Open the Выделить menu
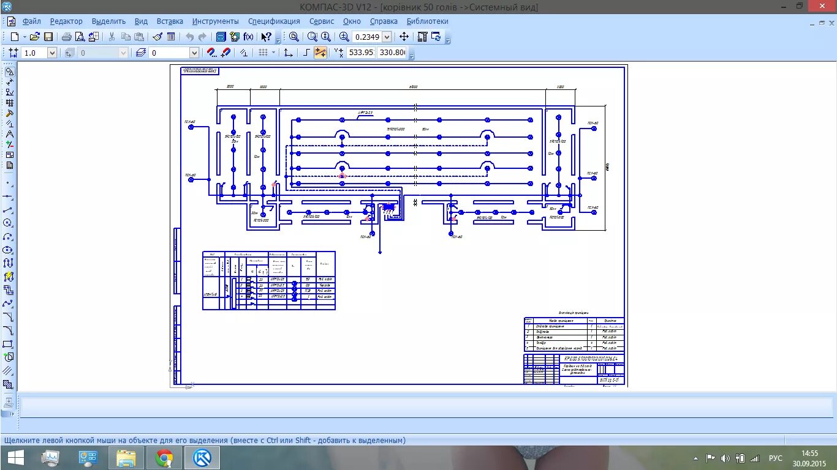The height and width of the screenshot is (470, 837). (x=108, y=21)
